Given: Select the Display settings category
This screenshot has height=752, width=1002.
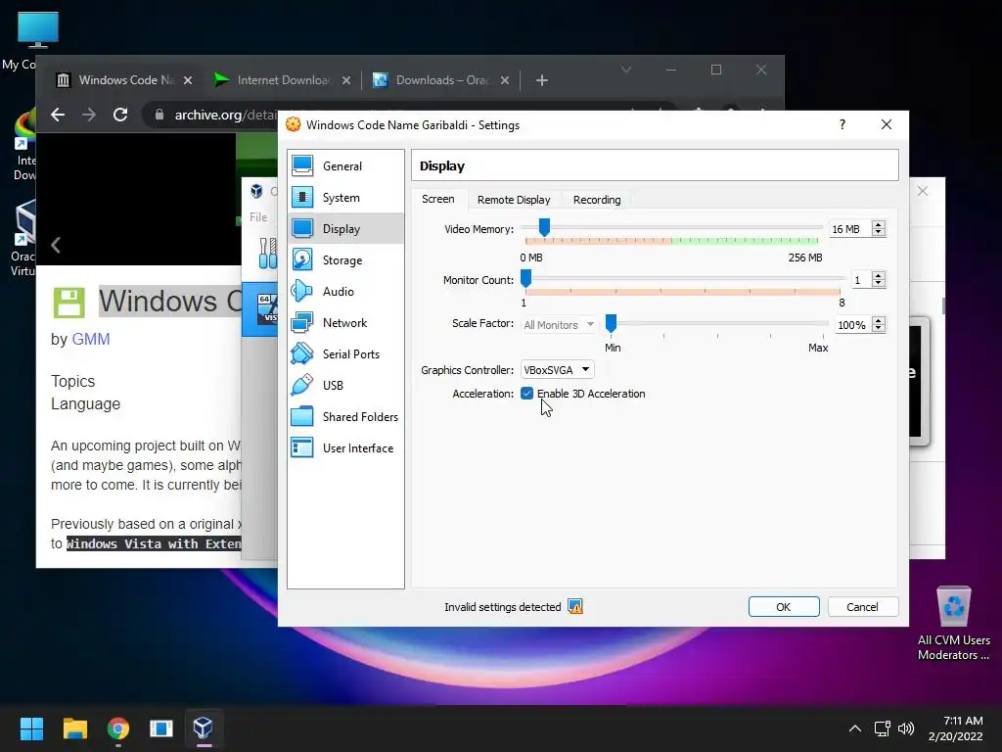Looking at the screenshot, I should point(345,229).
